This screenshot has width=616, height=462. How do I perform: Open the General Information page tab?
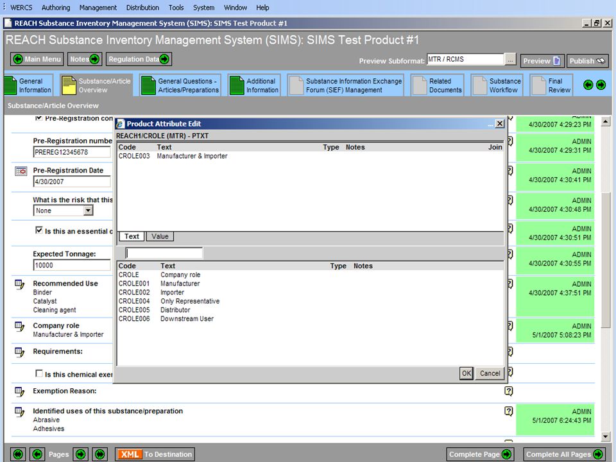pyautogui.click(x=29, y=85)
